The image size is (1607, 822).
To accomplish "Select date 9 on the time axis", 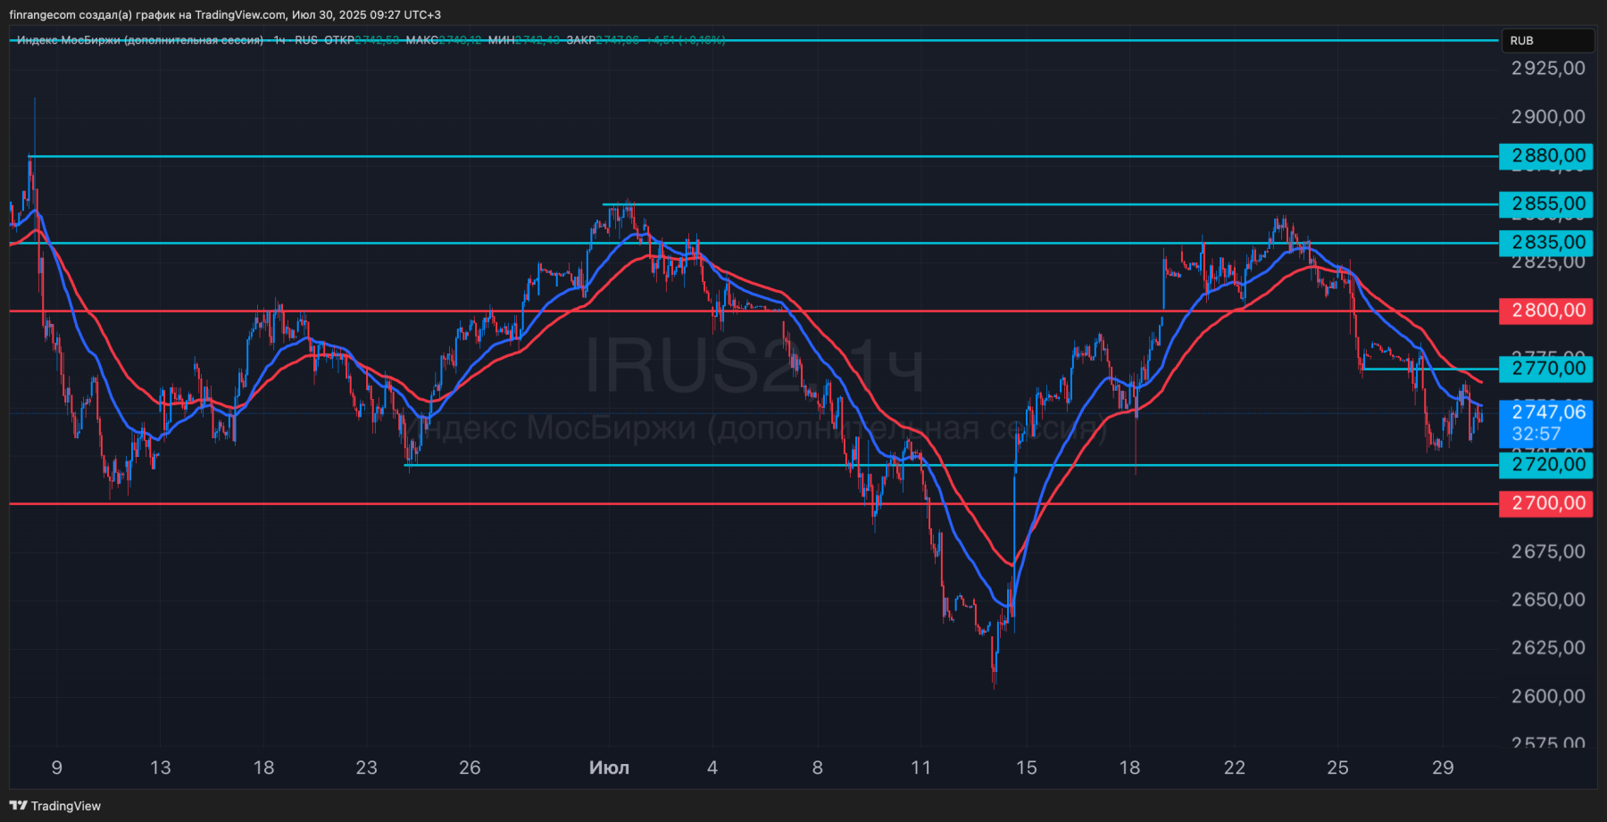I will [x=57, y=768].
